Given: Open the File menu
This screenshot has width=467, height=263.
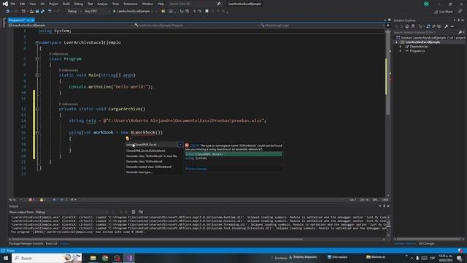Looking at the screenshot, I should (13, 4).
